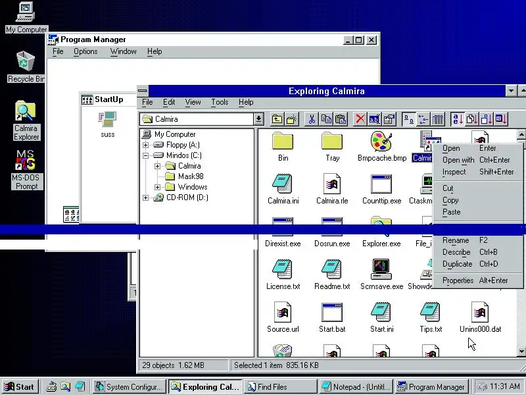The width and height of the screenshot is (526, 395).
Task: Expand the CD-ROM (D:) tree node
Action: pos(145,197)
